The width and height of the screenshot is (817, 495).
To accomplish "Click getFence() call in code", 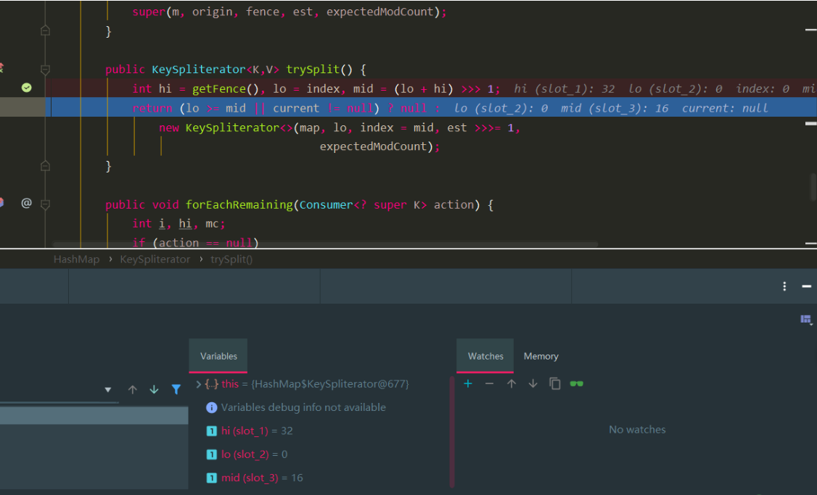I will tap(225, 89).
